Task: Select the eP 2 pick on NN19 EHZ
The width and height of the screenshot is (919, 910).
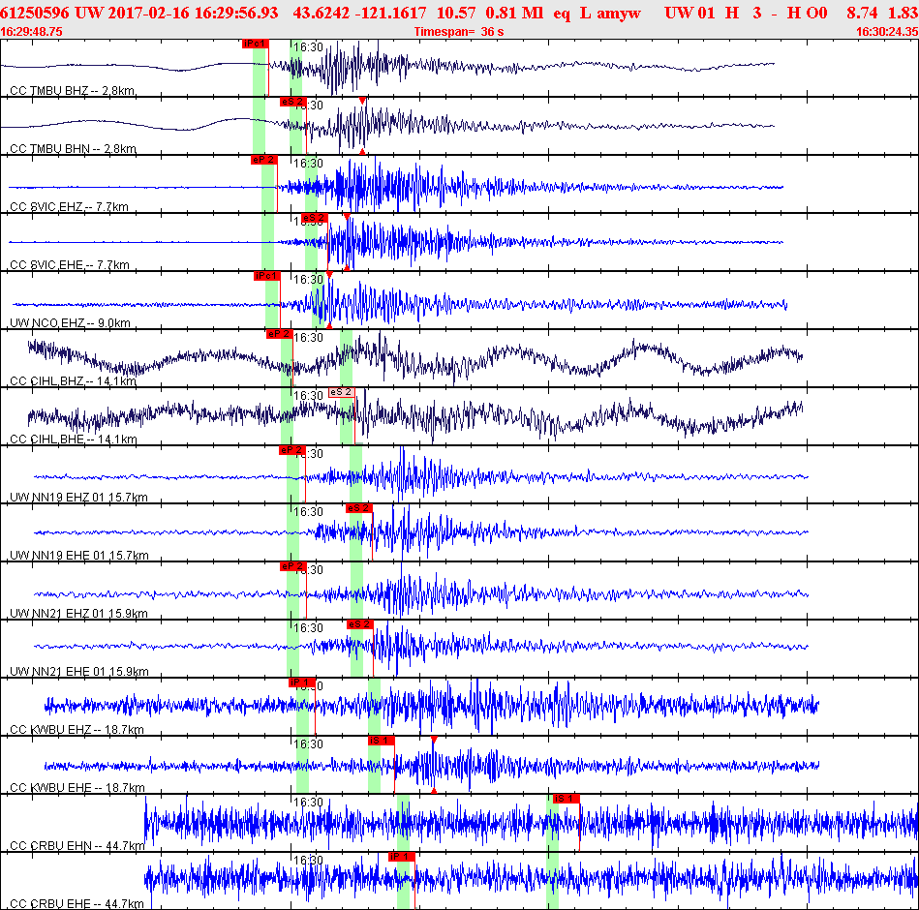Action: tap(291, 450)
